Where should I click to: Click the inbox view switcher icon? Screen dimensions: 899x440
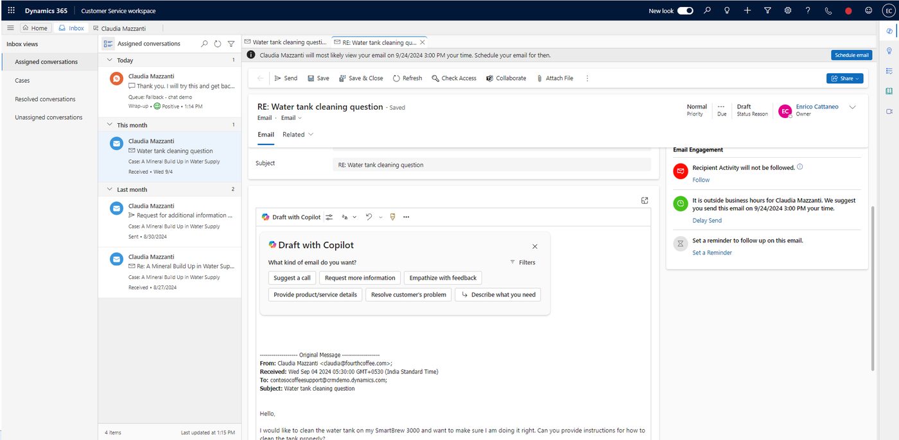[x=109, y=44]
